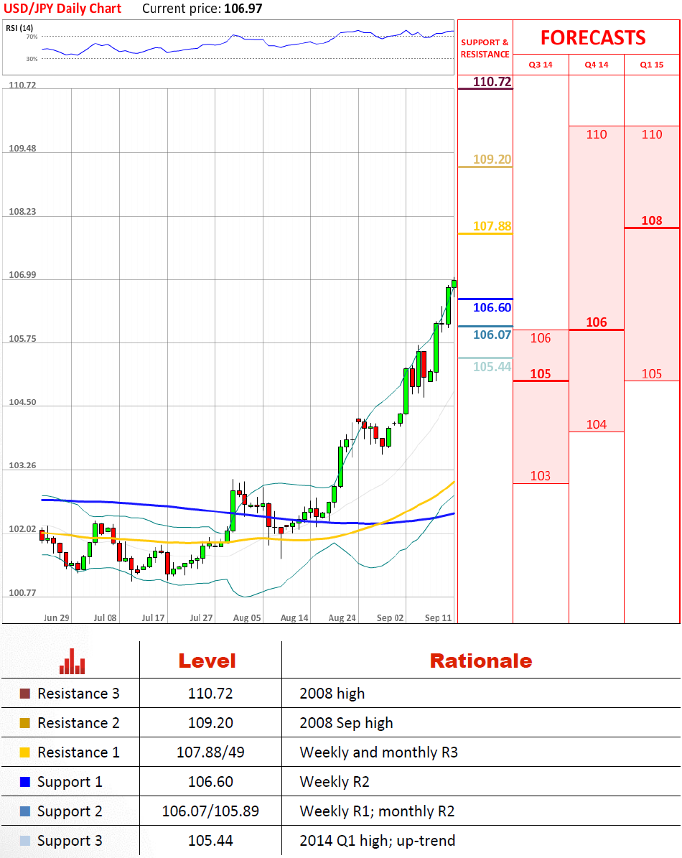This screenshot has width=682, height=858.
Task: Click the Q3 14 median forecast 105
Action: [541, 374]
